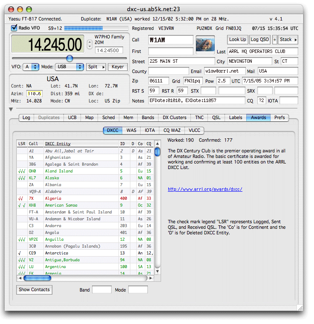Image resolution: width=314 pixels, height=324 pixels.
Task: Open the VFO A dropdown
Action: tap(31, 67)
